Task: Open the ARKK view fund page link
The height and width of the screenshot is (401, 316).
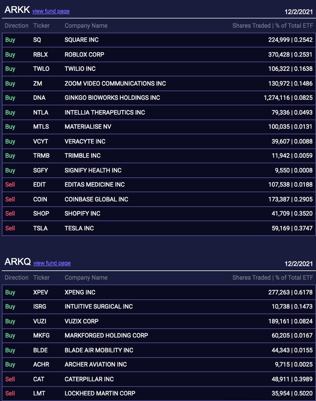Action: pyautogui.click(x=51, y=11)
